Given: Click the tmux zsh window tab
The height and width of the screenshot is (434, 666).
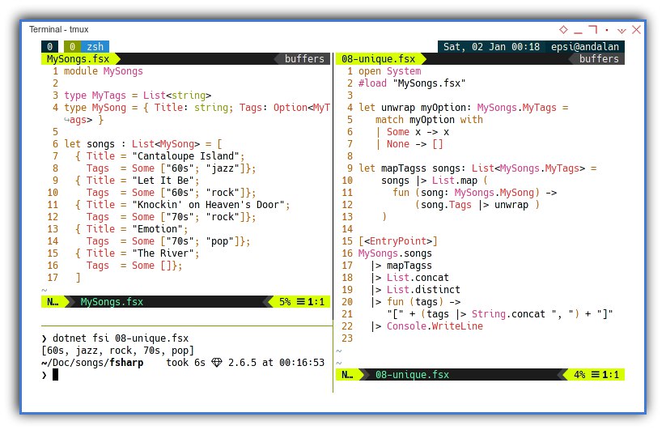Looking at the screenshot, I should pos(95,46).
